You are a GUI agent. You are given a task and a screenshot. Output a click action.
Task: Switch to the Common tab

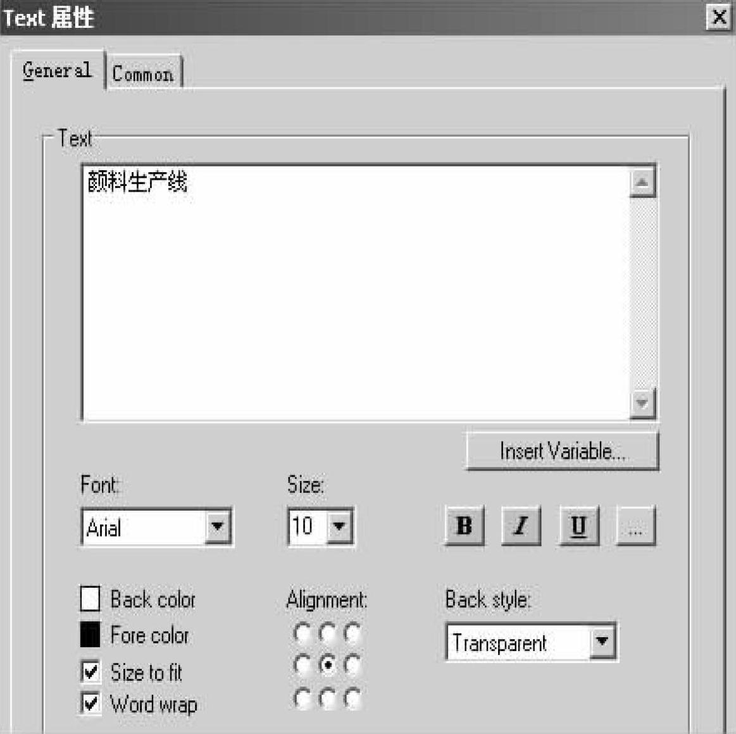click(143, 74)
